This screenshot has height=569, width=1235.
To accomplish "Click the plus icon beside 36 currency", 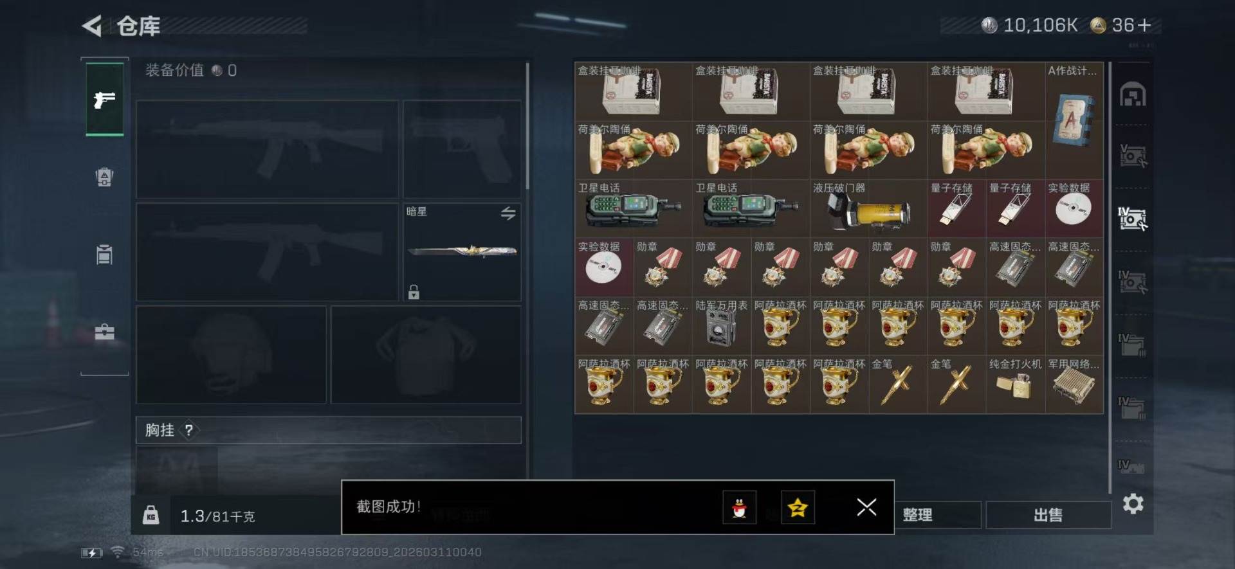I will coord(1144,25).
